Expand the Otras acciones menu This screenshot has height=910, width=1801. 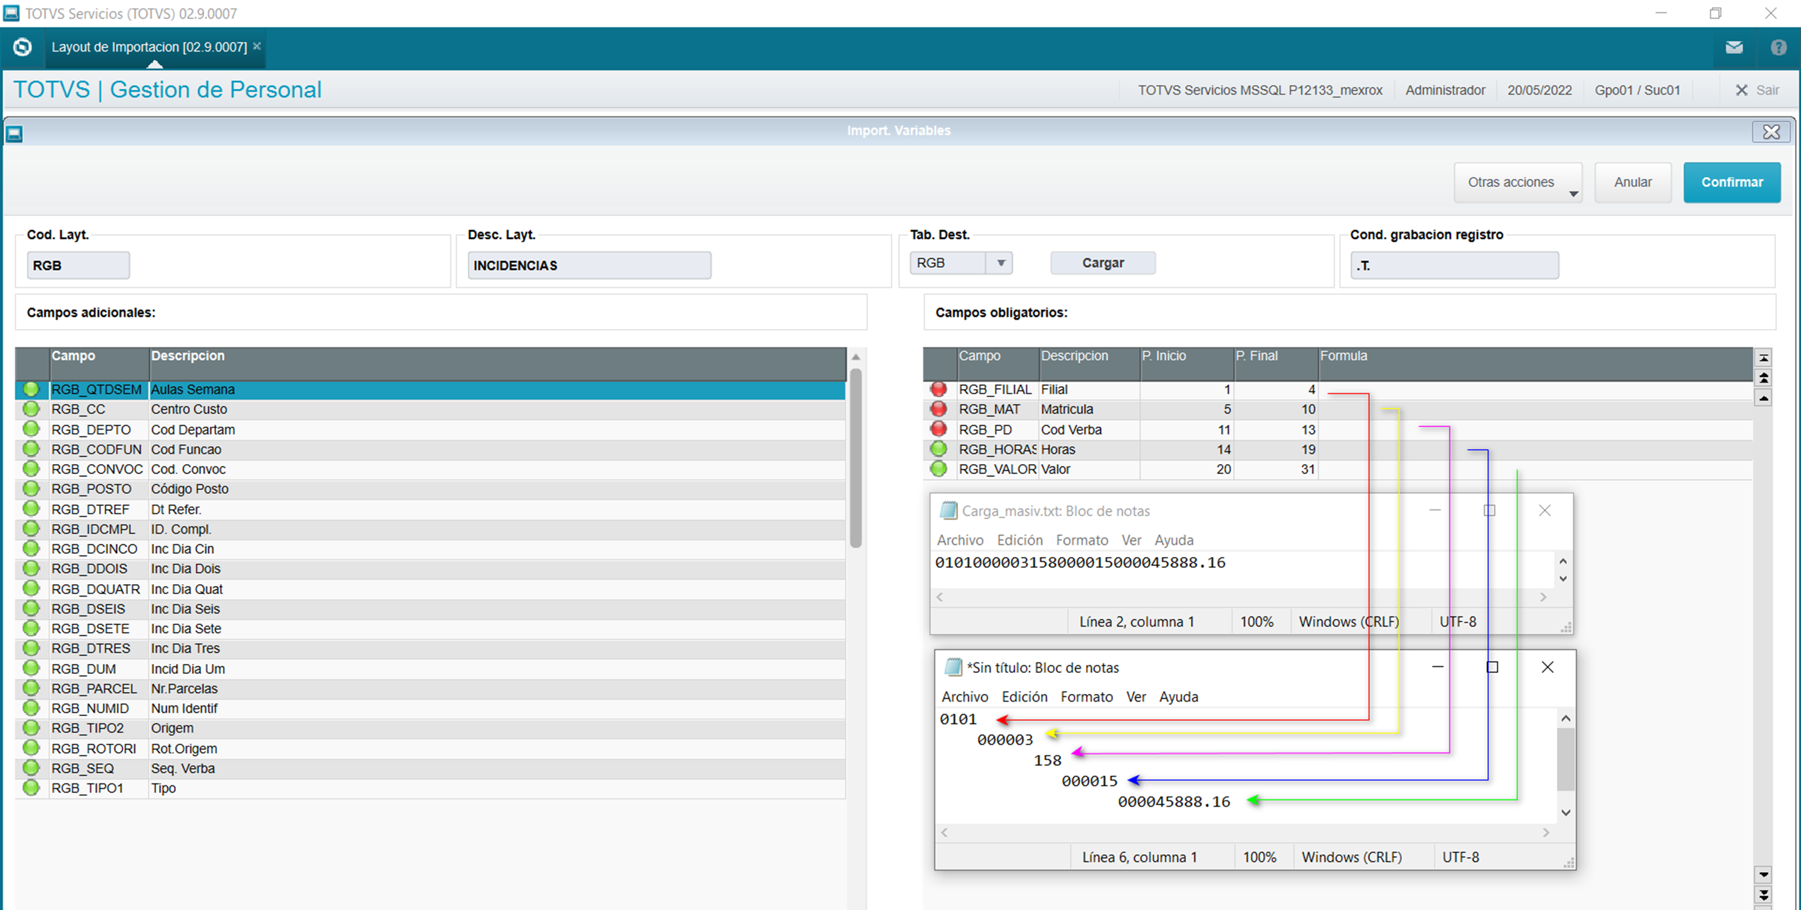click(1517, 182)
